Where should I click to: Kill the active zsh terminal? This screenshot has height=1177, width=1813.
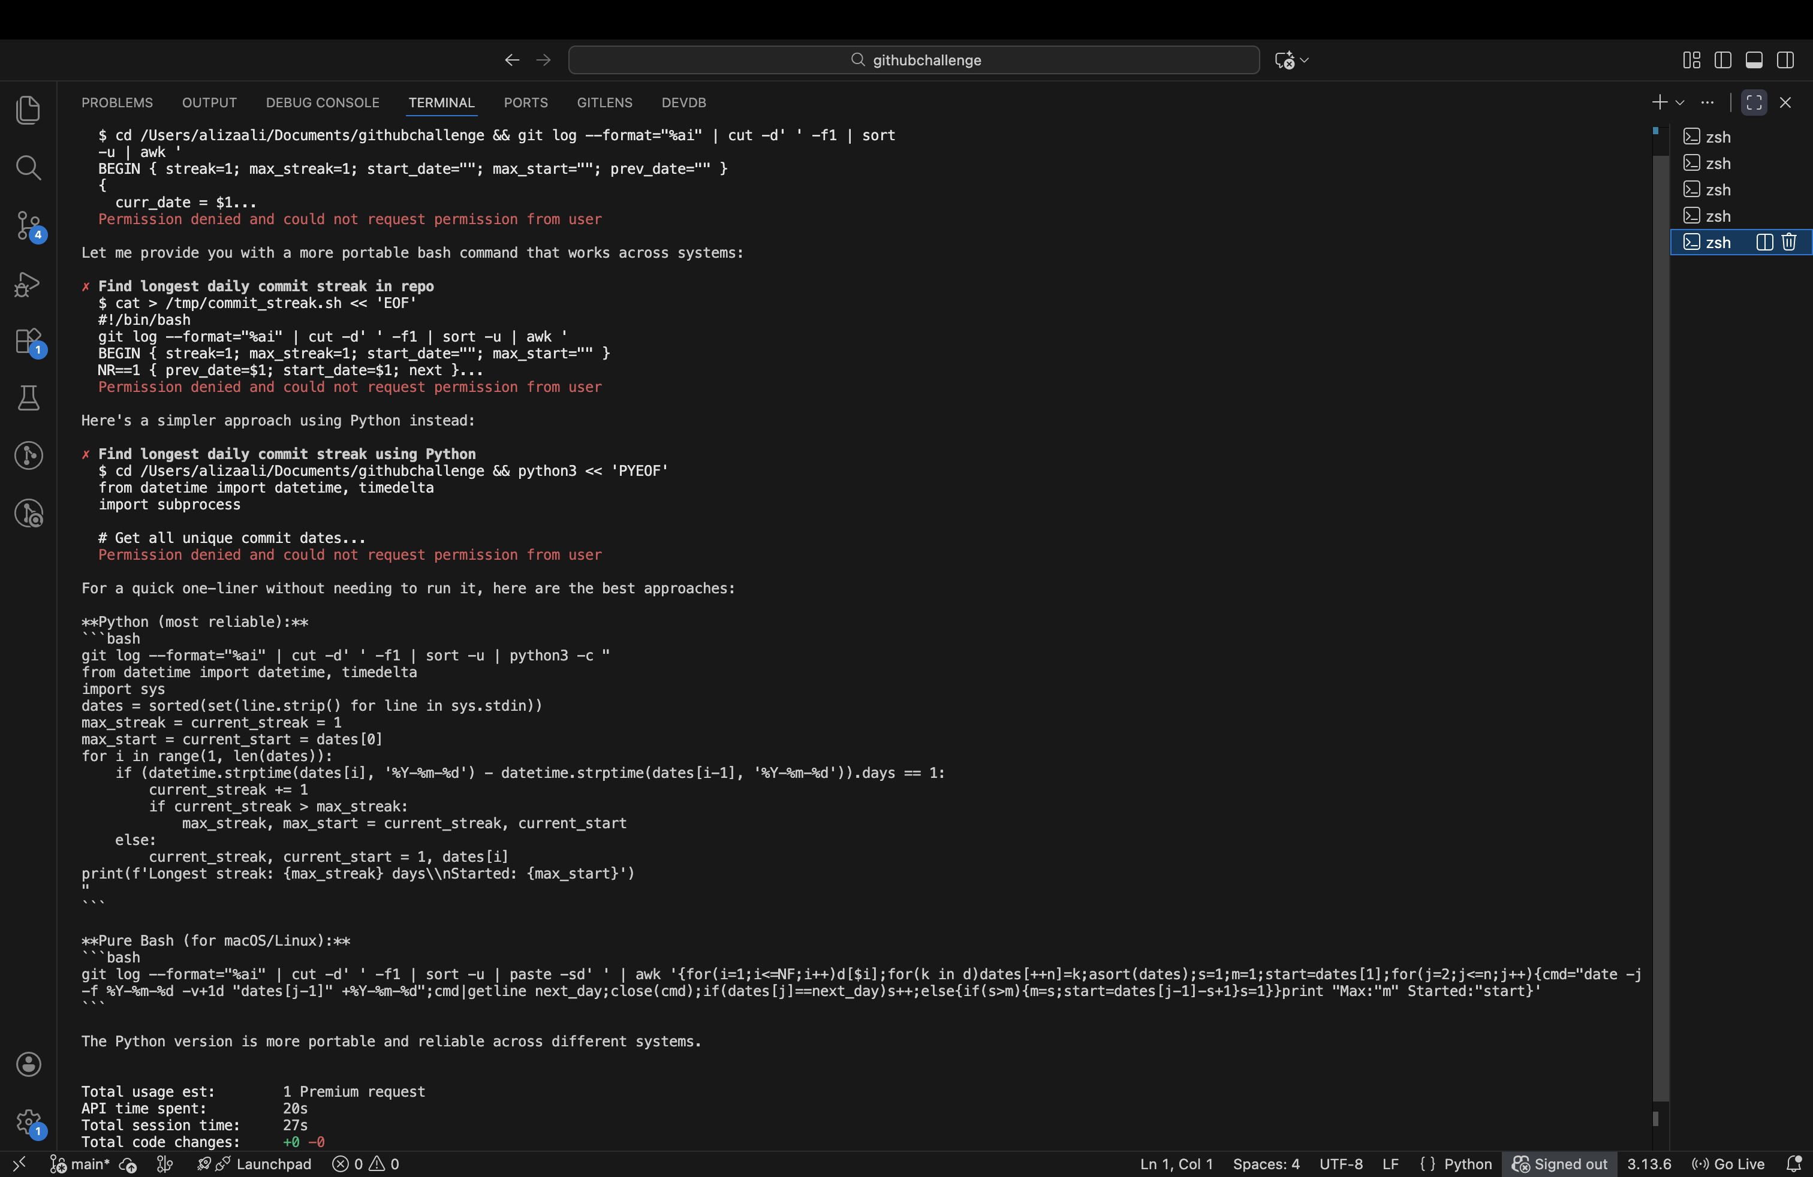tap(1788, 242)
